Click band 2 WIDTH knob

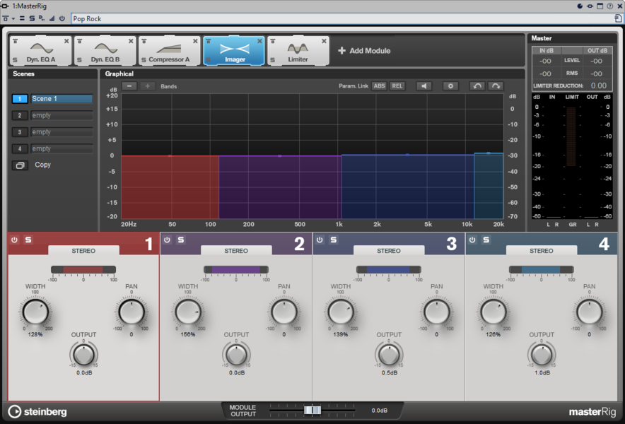(x=188, y=312)
